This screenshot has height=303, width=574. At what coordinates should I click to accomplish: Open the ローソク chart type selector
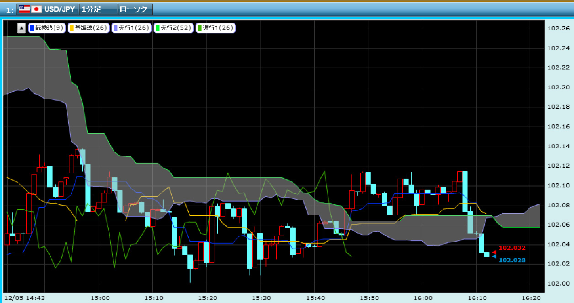135,9
